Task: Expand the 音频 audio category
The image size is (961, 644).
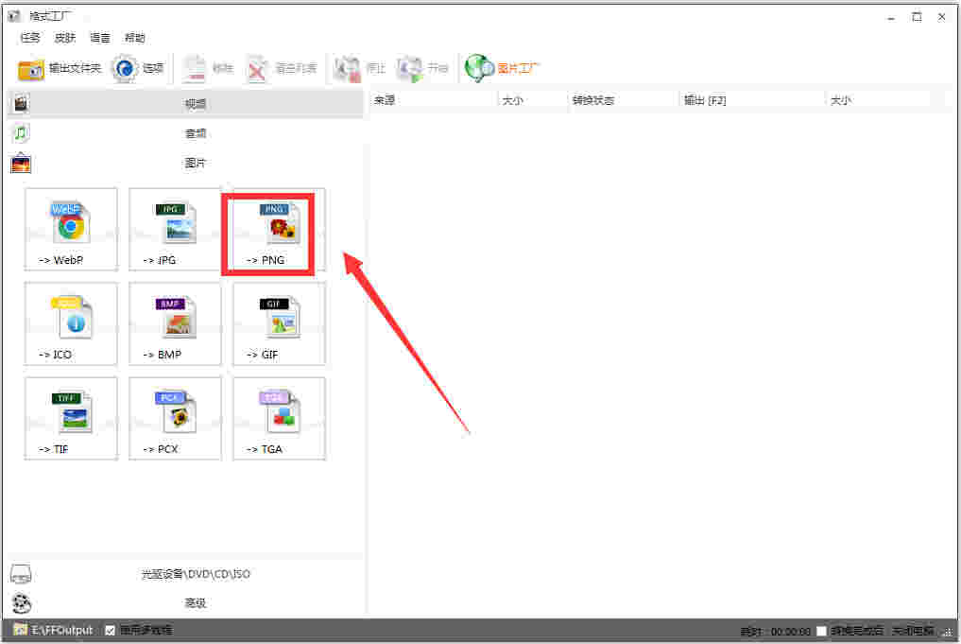Action: point(186,133)
